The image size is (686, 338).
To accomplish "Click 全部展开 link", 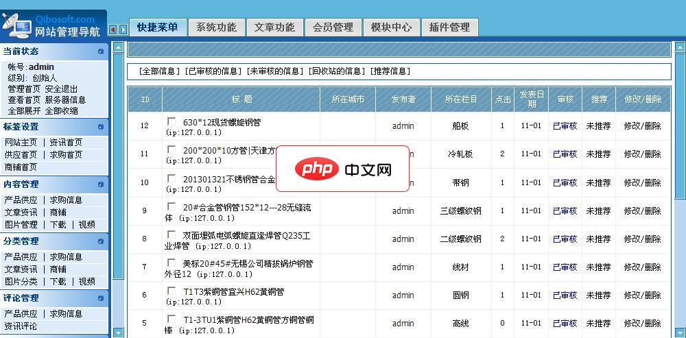I will [24, 110].
